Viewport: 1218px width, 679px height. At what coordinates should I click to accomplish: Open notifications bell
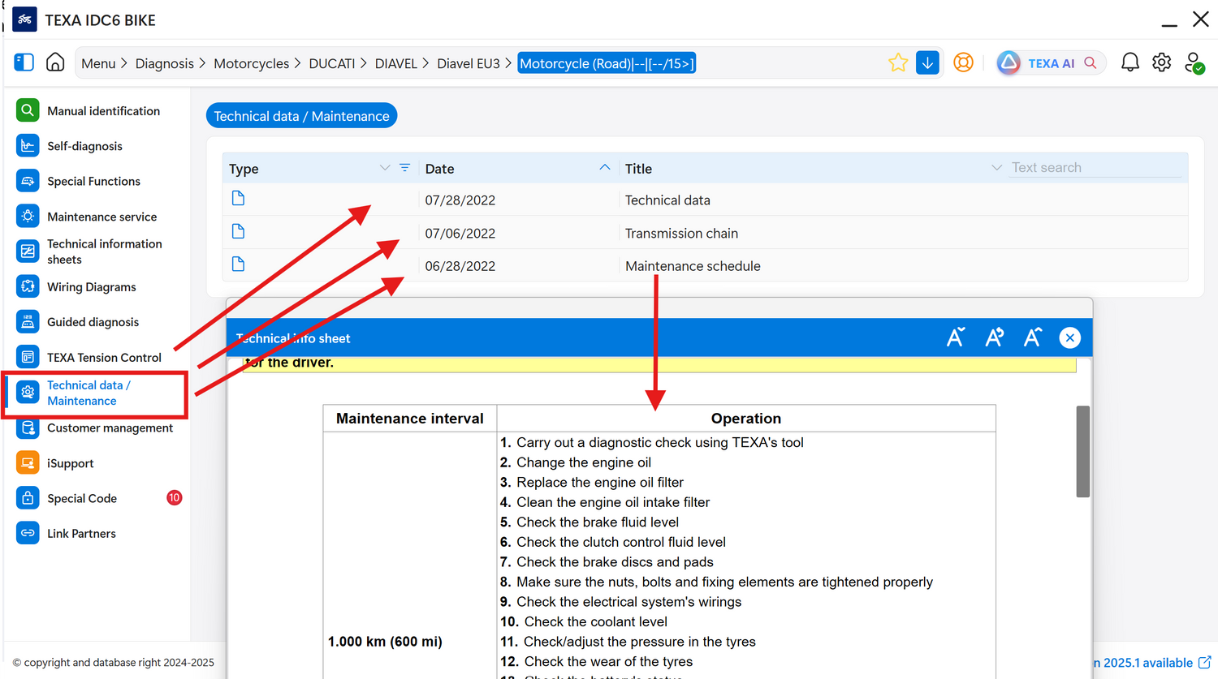1129,62
